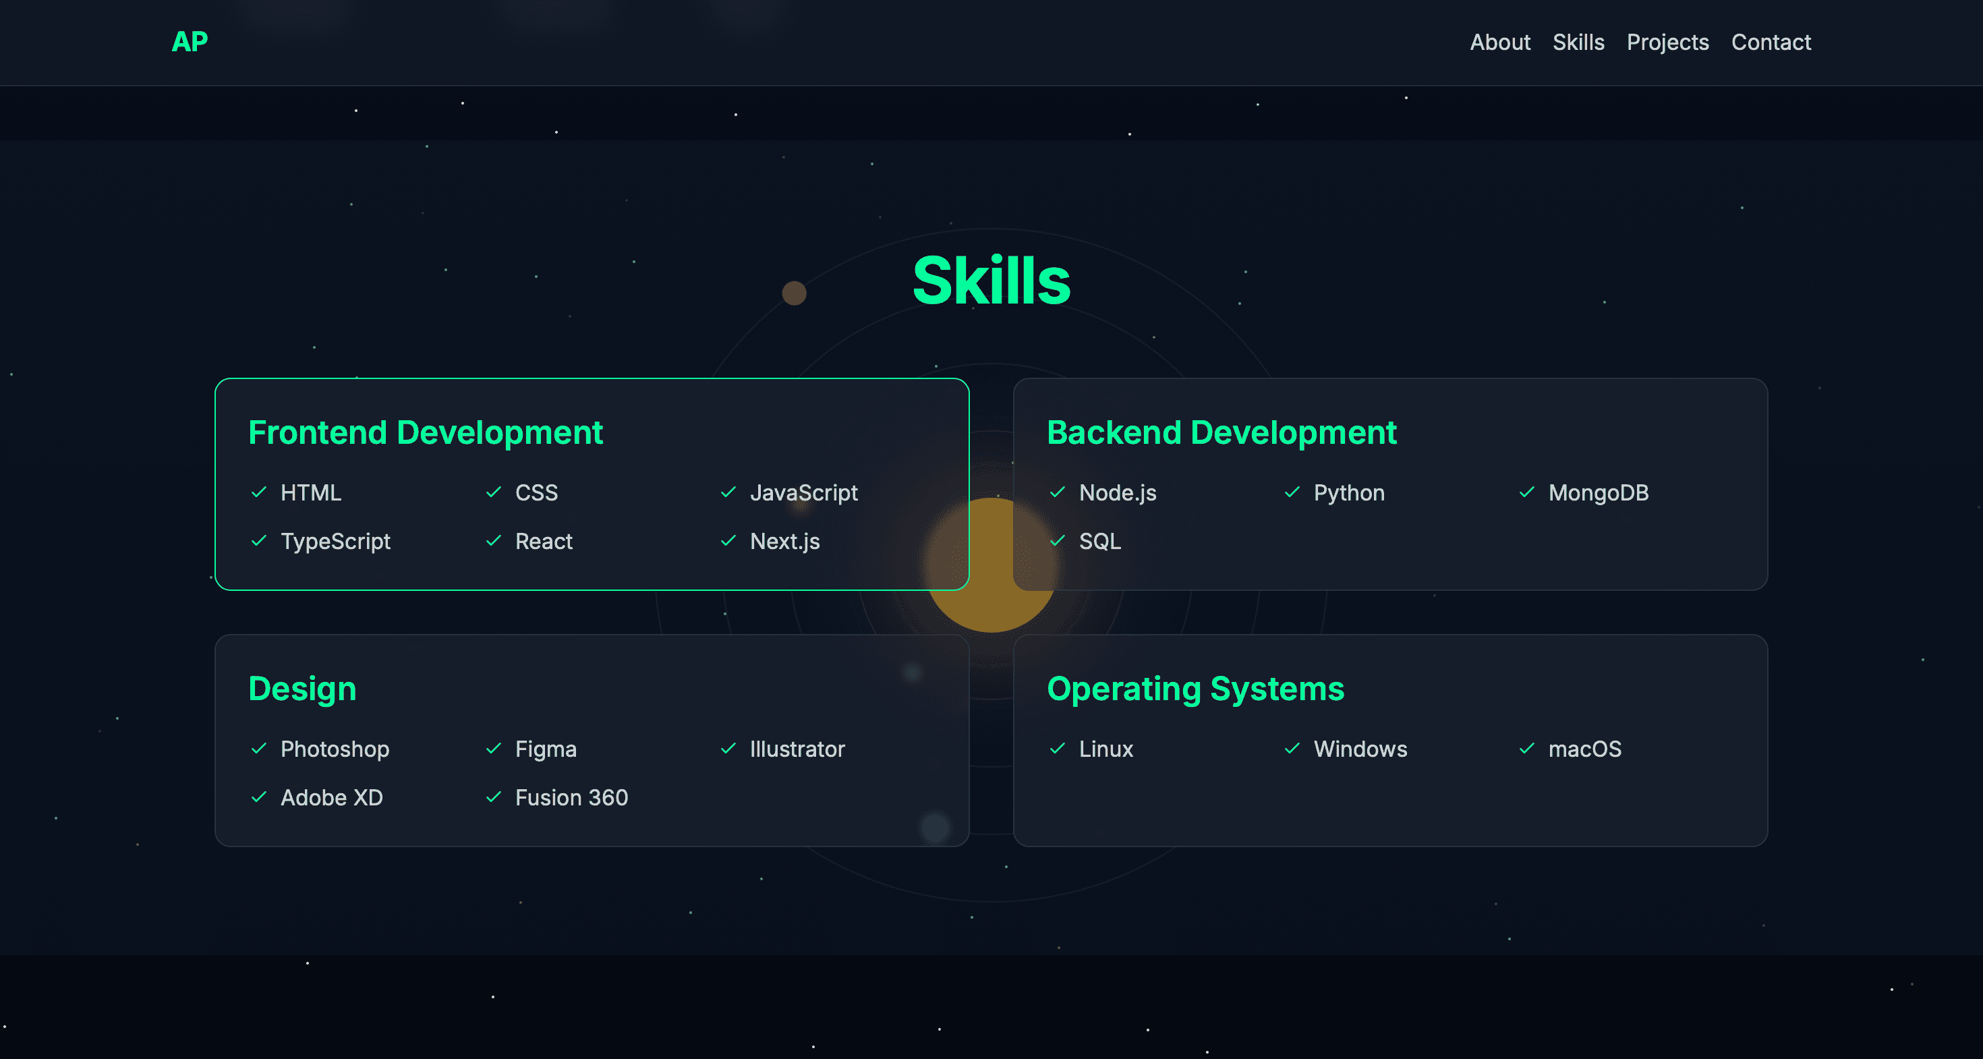Select the Frontend Development card heading
This screenshot has width=1983, height=1059.
(x=425, y=432)
